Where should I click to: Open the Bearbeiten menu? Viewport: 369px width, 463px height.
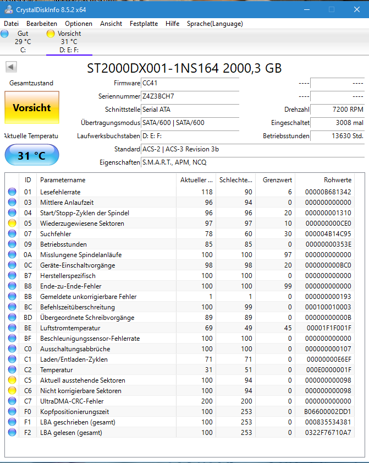click(x=42, y=24)
